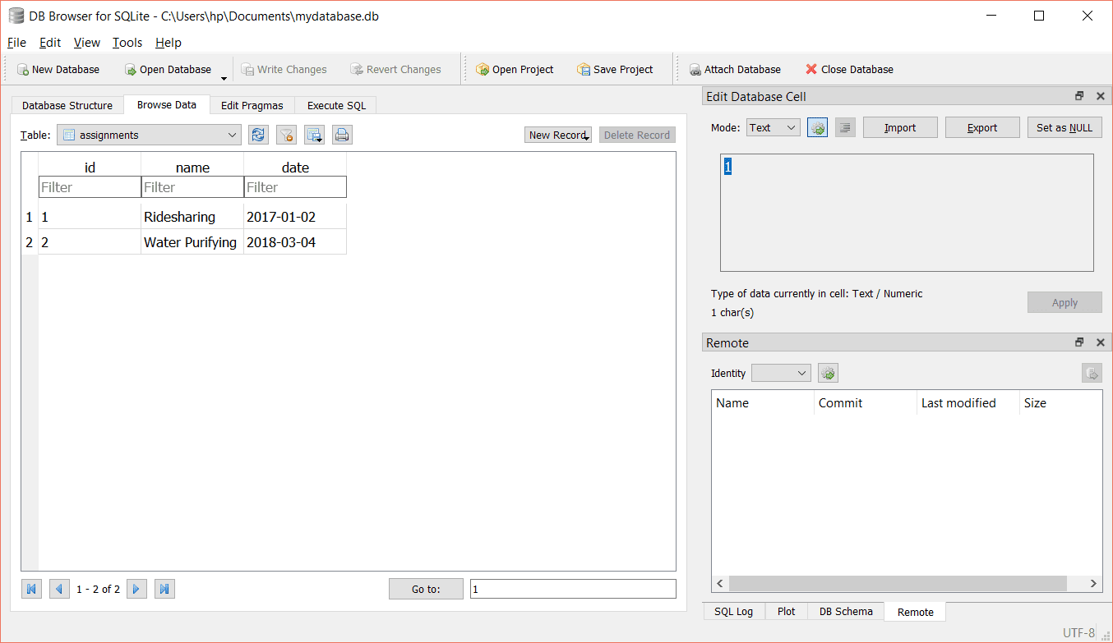This screenshot has height=643, width=1113.
Task: Print the assignments table
Action: pos(342,134)
